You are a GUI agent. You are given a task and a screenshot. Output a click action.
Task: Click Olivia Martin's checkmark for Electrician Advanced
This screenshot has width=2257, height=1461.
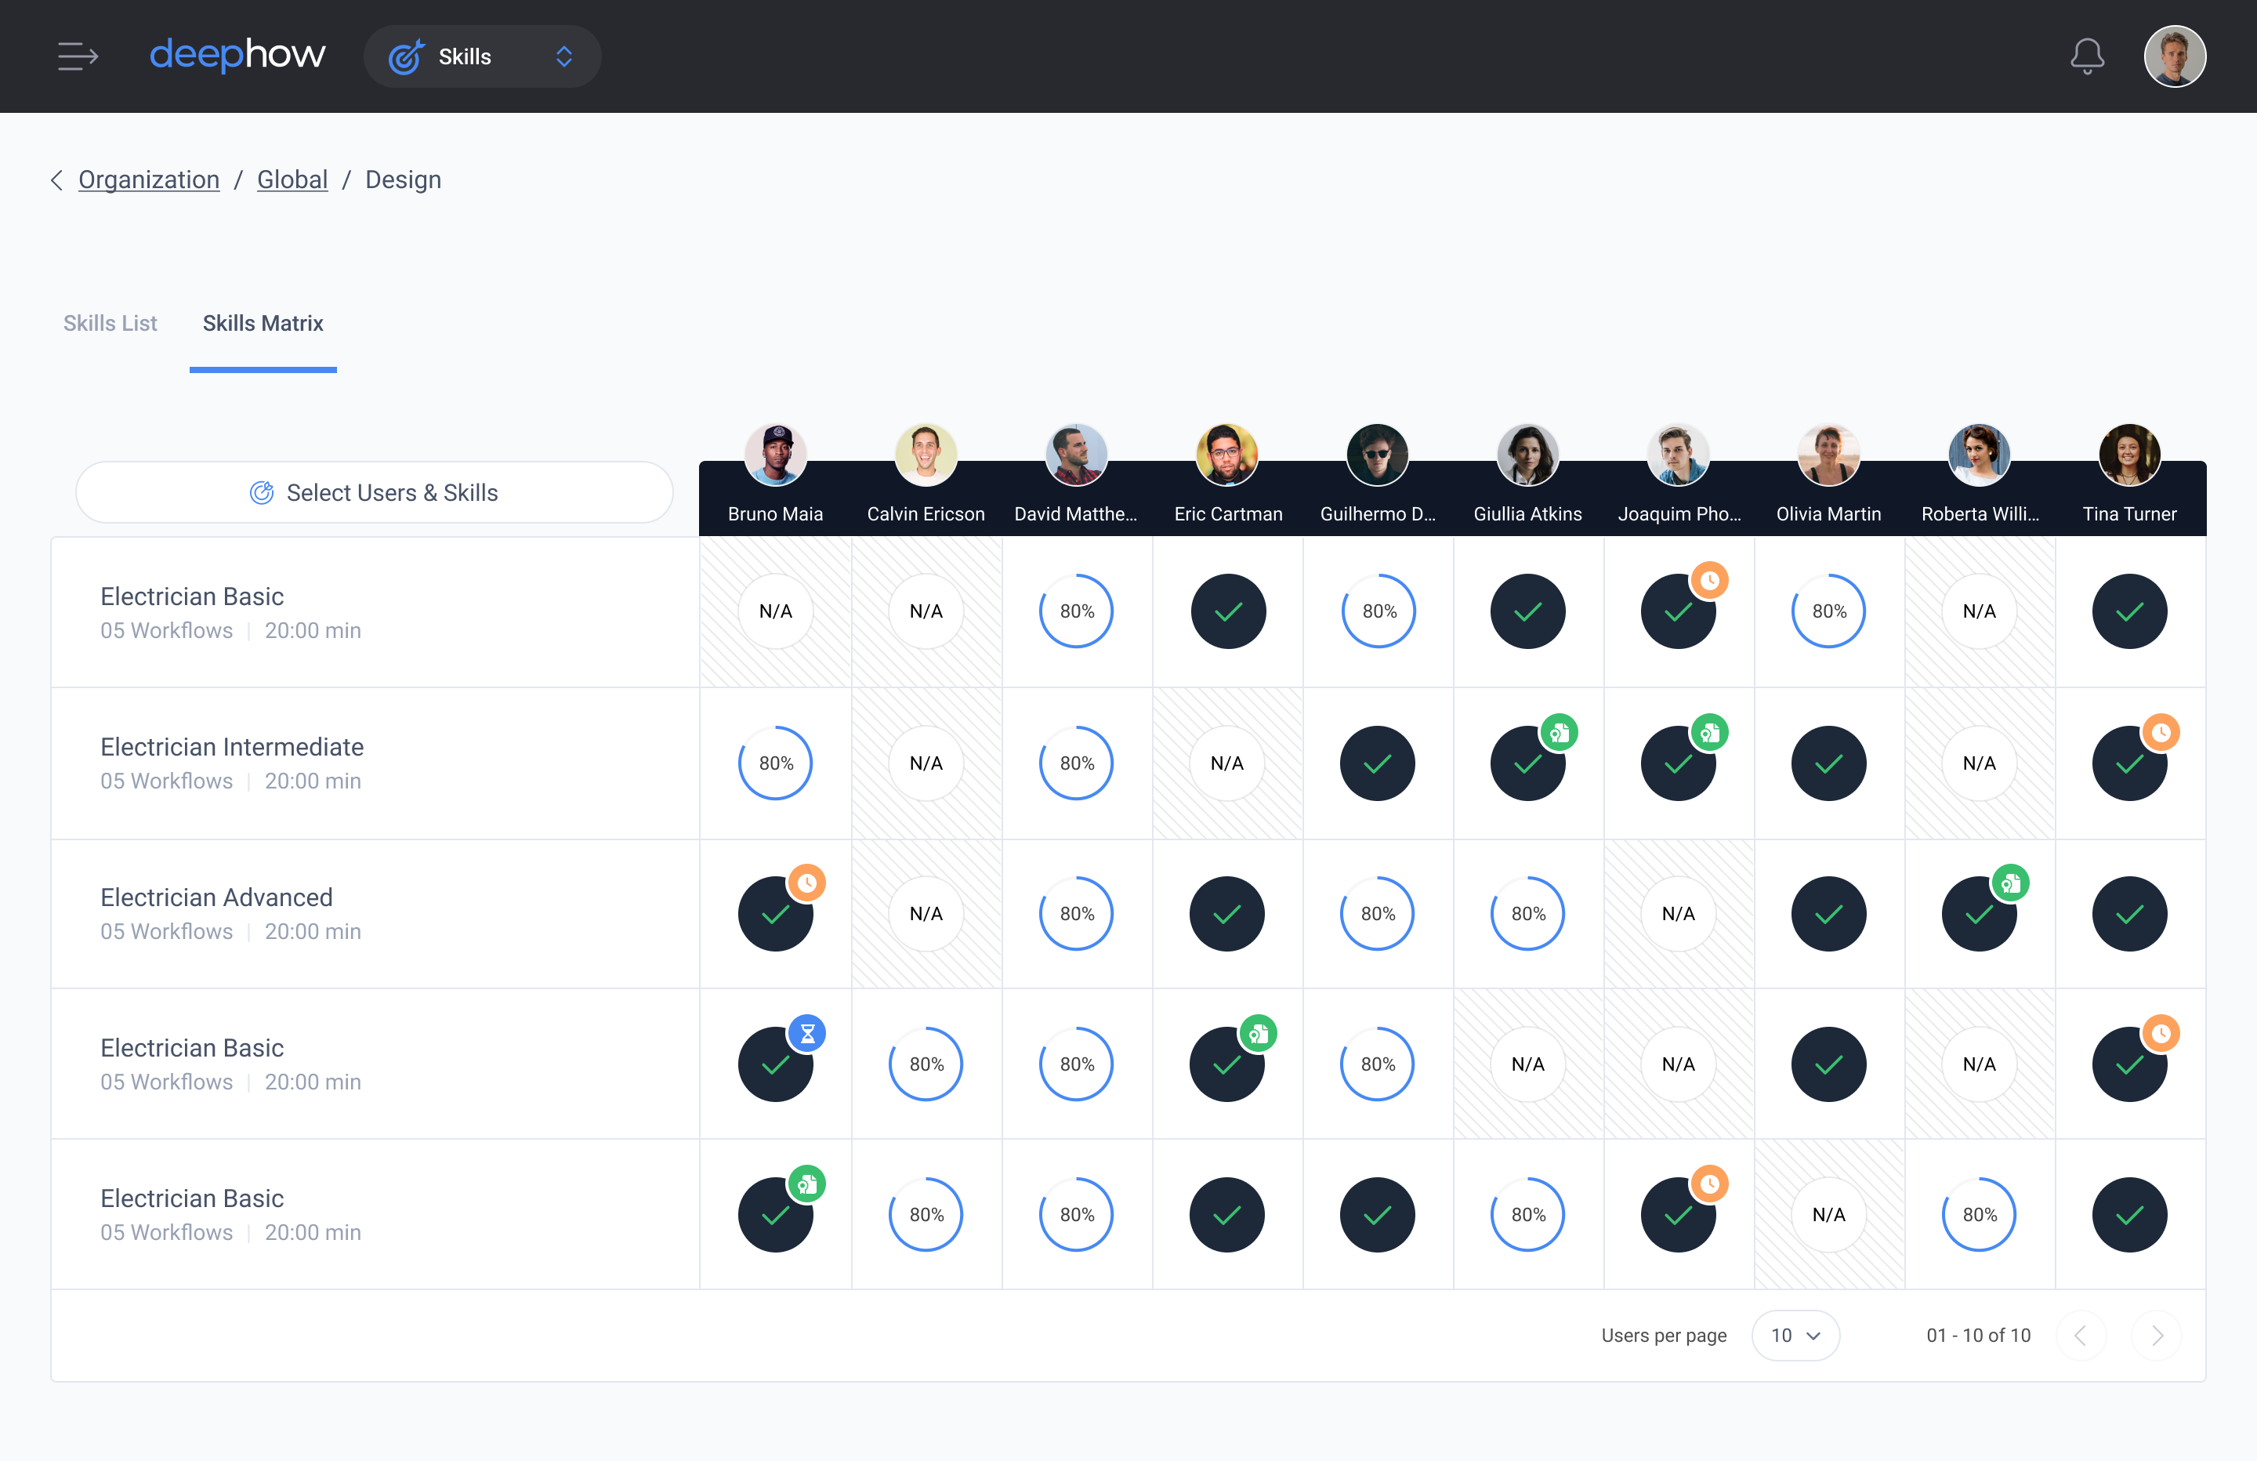point(1828,914)
